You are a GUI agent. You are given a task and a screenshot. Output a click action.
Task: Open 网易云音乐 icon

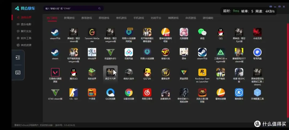(147, 93)
